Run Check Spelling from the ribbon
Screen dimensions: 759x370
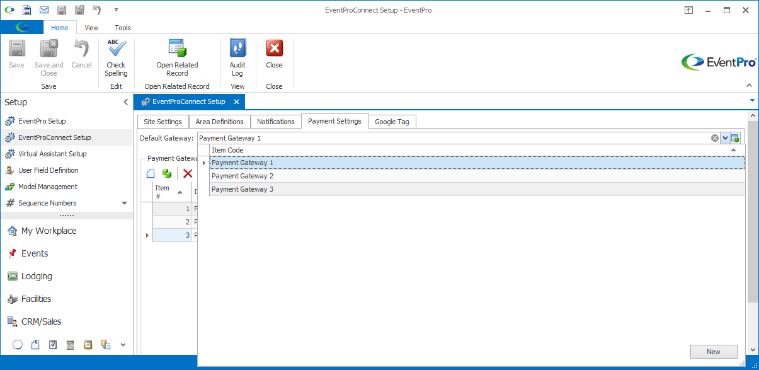116,57
